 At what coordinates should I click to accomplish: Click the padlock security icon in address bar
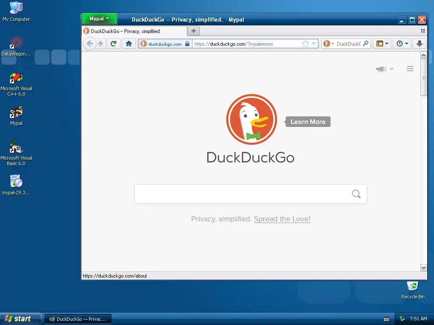tap(187, 44)
